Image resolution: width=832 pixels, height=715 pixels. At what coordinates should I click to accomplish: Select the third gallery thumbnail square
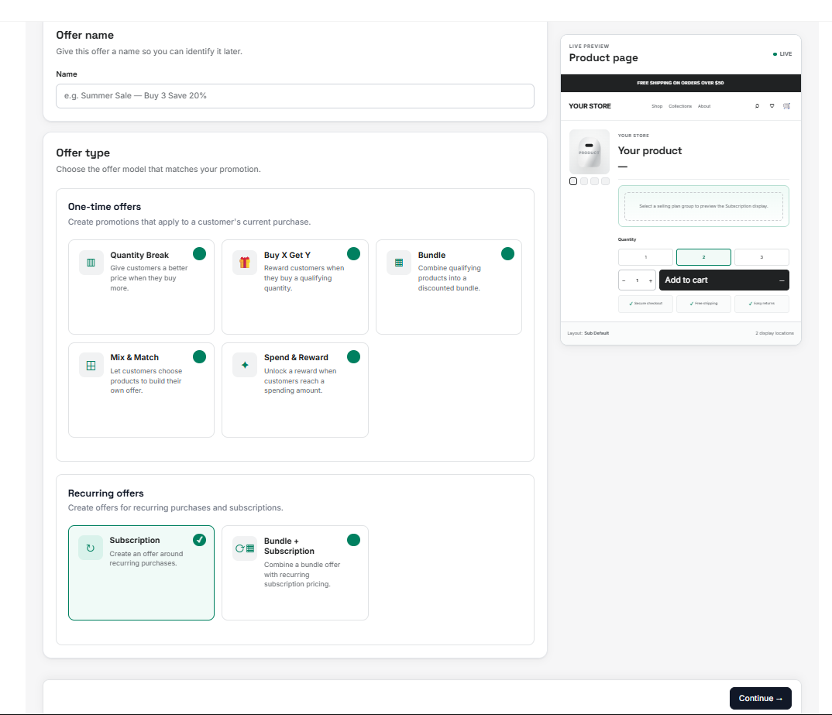594,181
